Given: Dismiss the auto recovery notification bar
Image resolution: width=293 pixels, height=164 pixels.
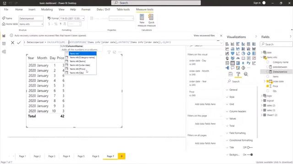Looking at the screenshot, I should tap(221, 36).
